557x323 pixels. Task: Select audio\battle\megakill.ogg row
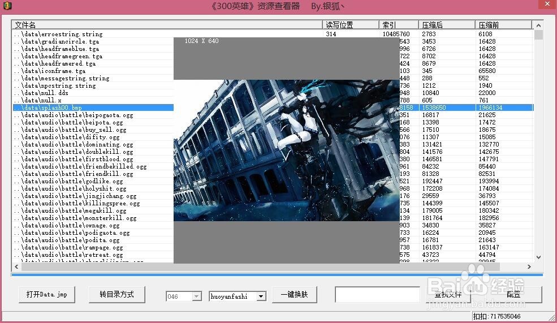coord(93,211)
